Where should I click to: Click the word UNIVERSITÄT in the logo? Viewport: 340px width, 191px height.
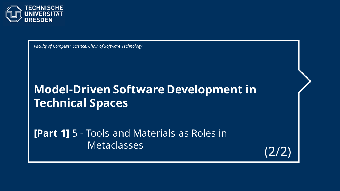point(44,14)
